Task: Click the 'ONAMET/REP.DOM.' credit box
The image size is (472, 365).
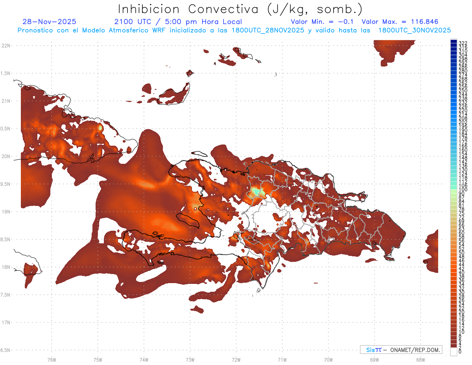Action: click(x=401, y=350)
